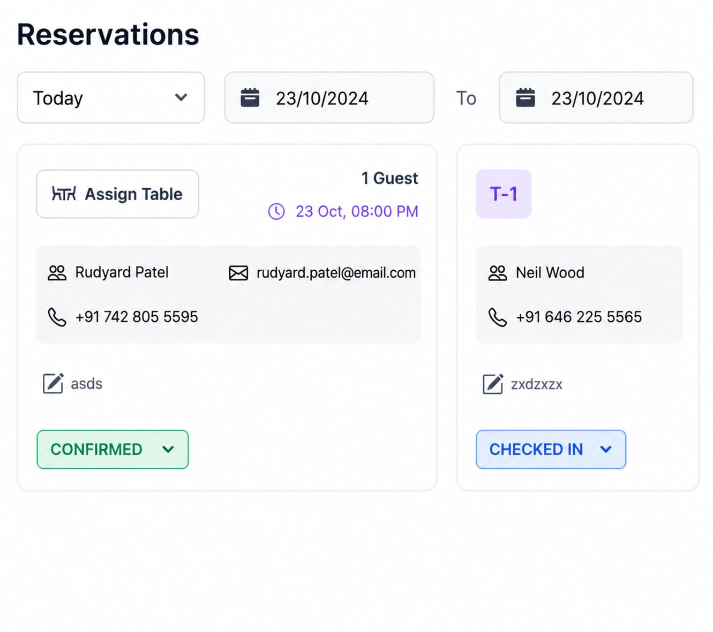Click the chevron arrow in the Today selector
713x632 pixels.
[x=181, y=97]
